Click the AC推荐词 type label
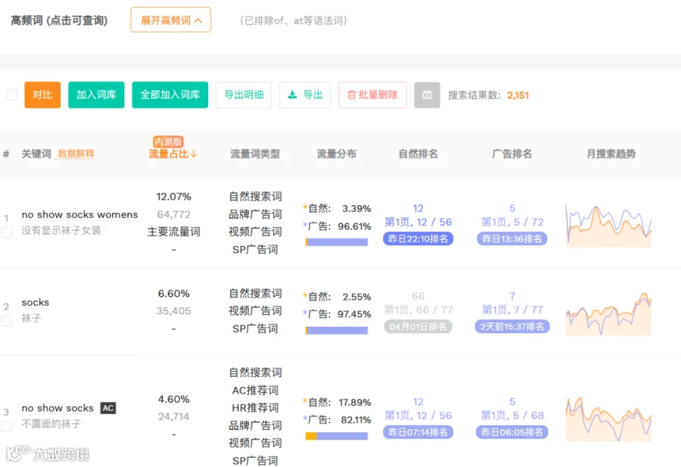Image resolution: width=681 pixels, height=467 pixels. (256, 390)
